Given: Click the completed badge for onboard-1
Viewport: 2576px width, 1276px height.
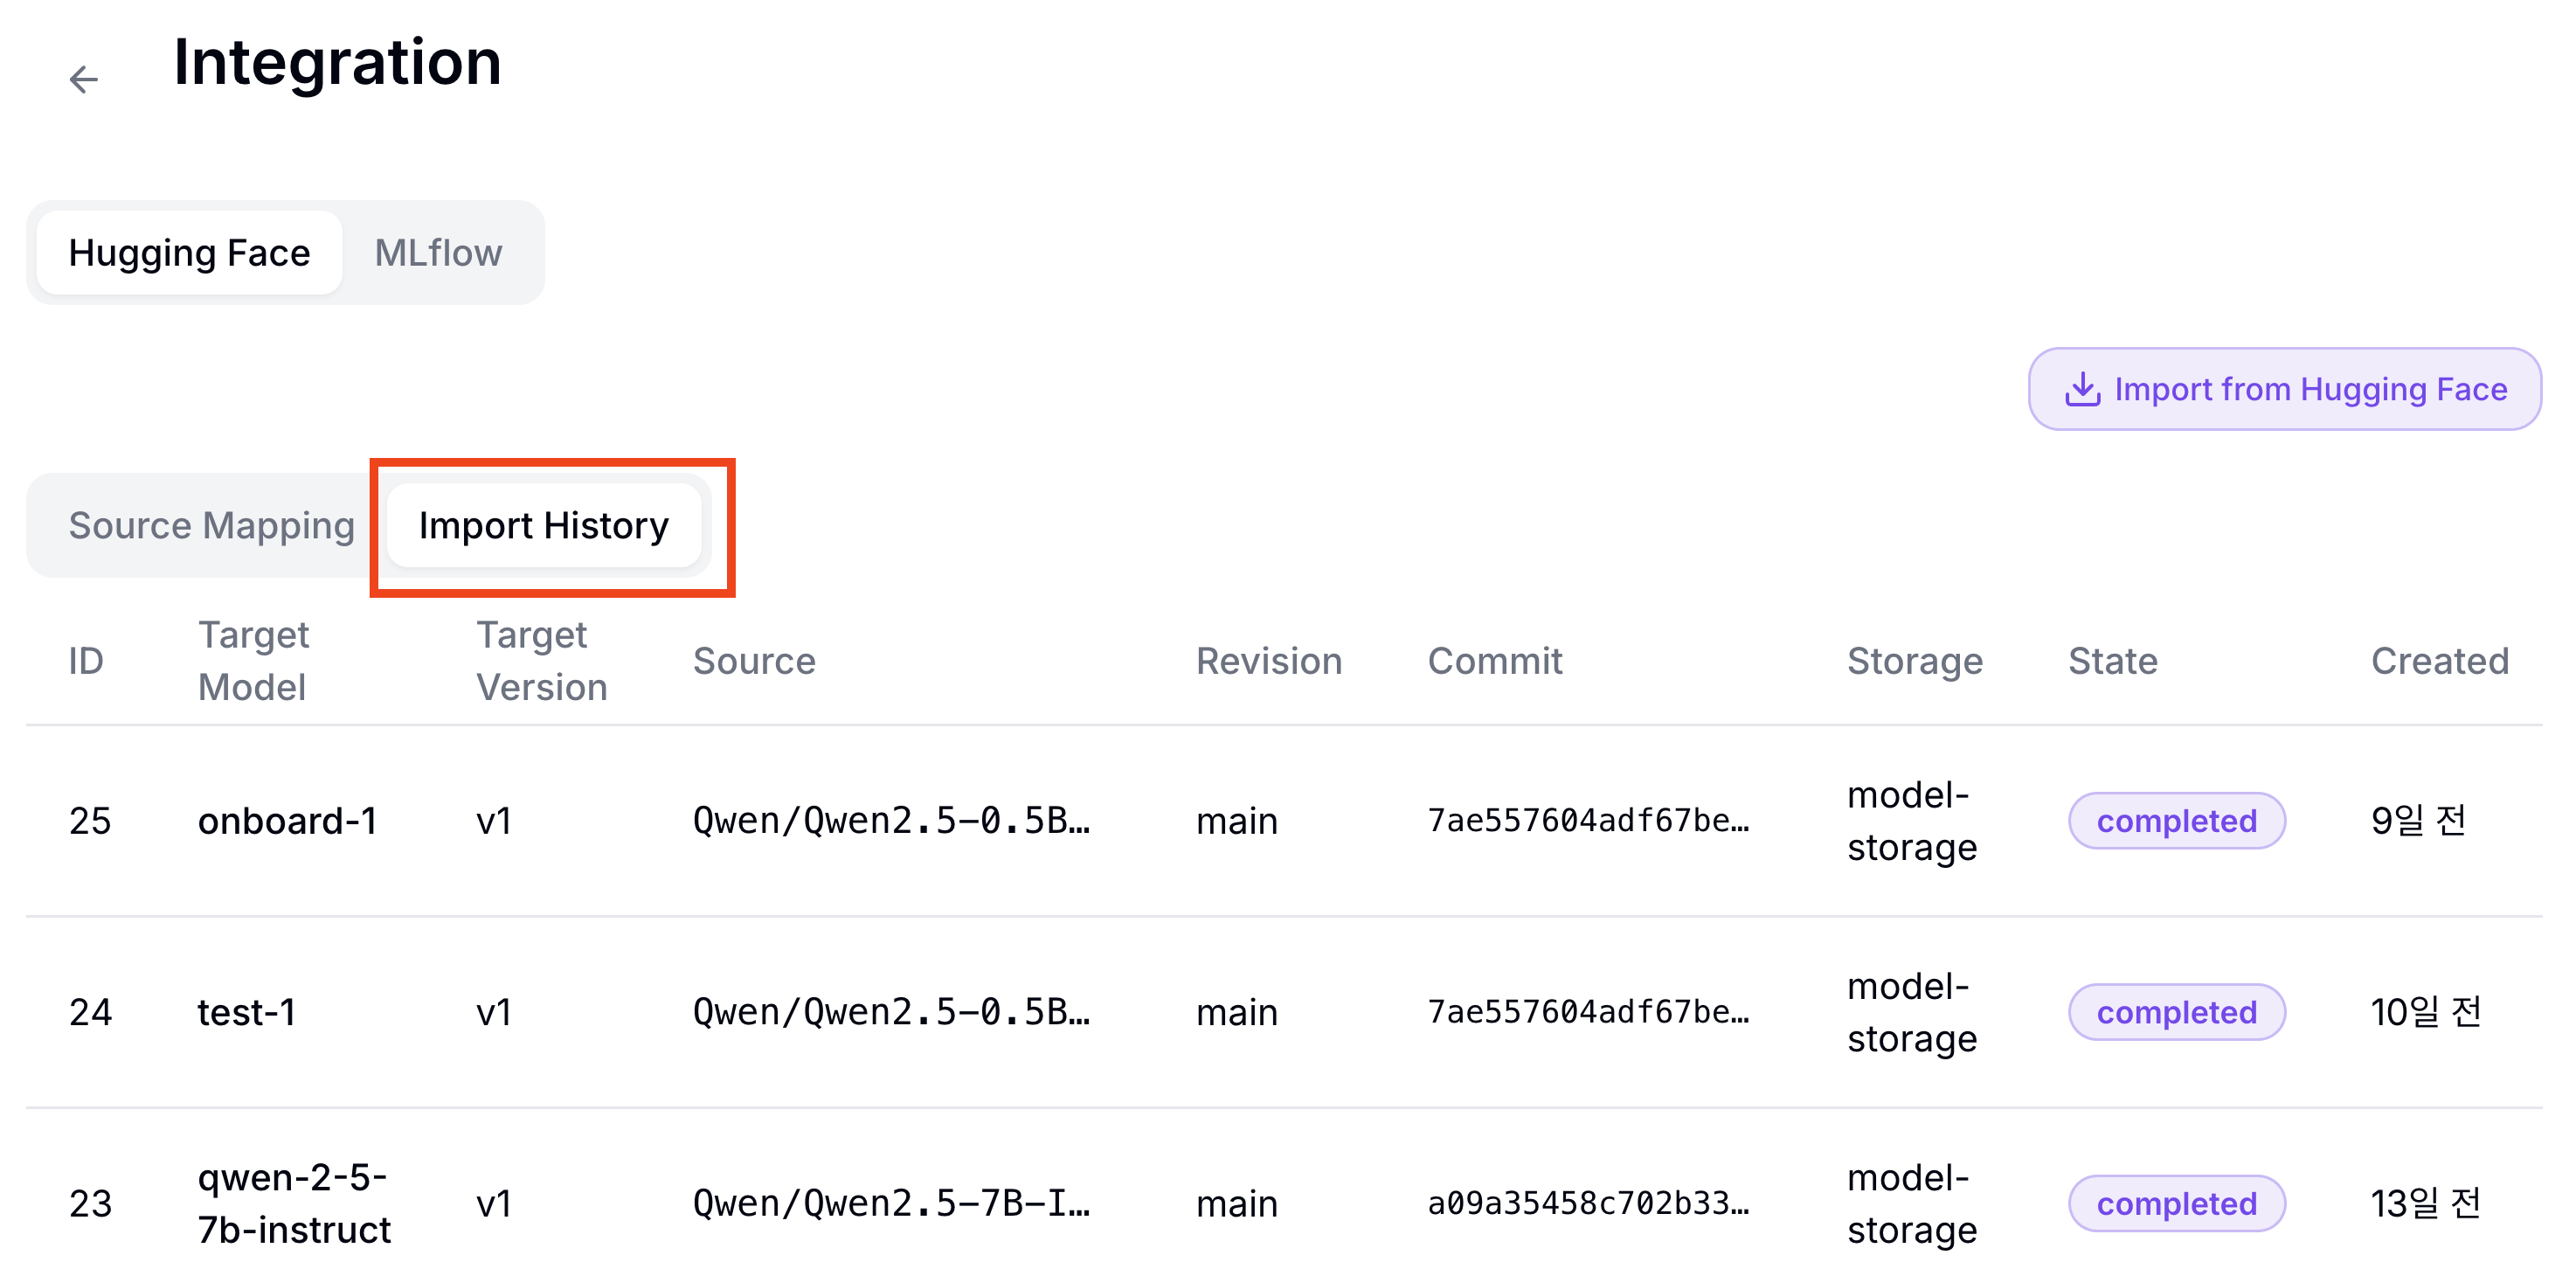Looking at the screenshot, I should click(x=2176, y=821).
